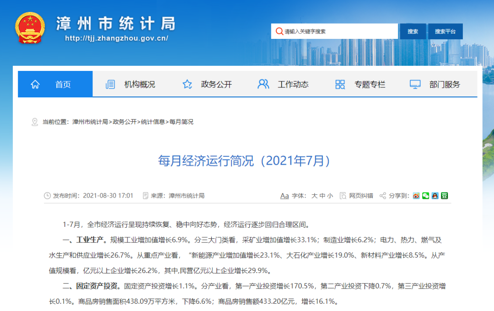Viewport: 494px width, 311px height.
Task: Click the home icon in navigation bar
Action: tap(35, 84)
